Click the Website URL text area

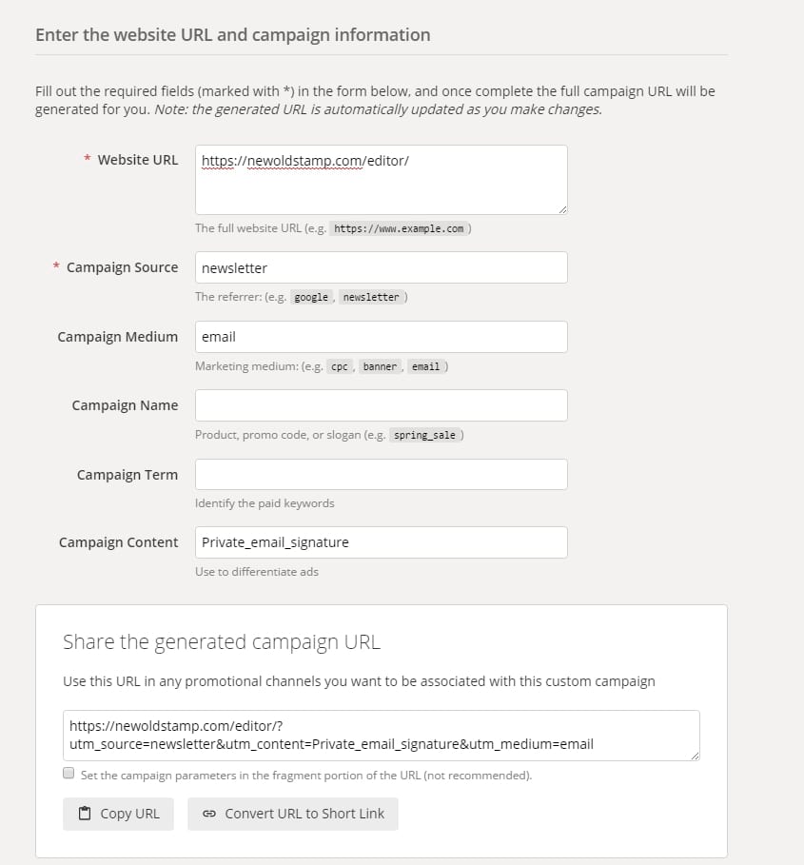[381, 180]
